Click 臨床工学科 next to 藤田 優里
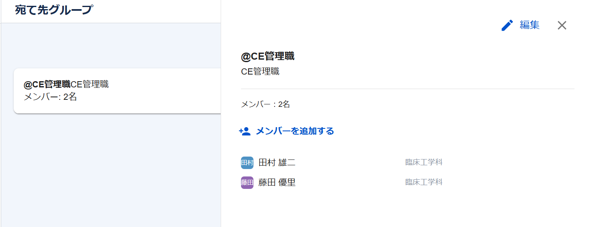589x227 pixels. coord(423,182)
